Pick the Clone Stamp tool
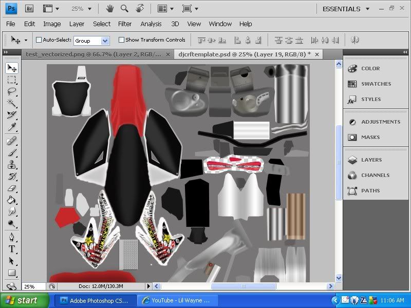411x308 pixels. coord(12,165)
